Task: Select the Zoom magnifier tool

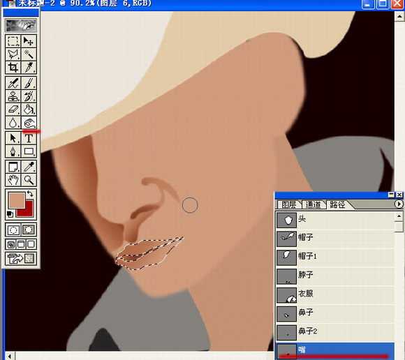Action: tap(29, 180)
